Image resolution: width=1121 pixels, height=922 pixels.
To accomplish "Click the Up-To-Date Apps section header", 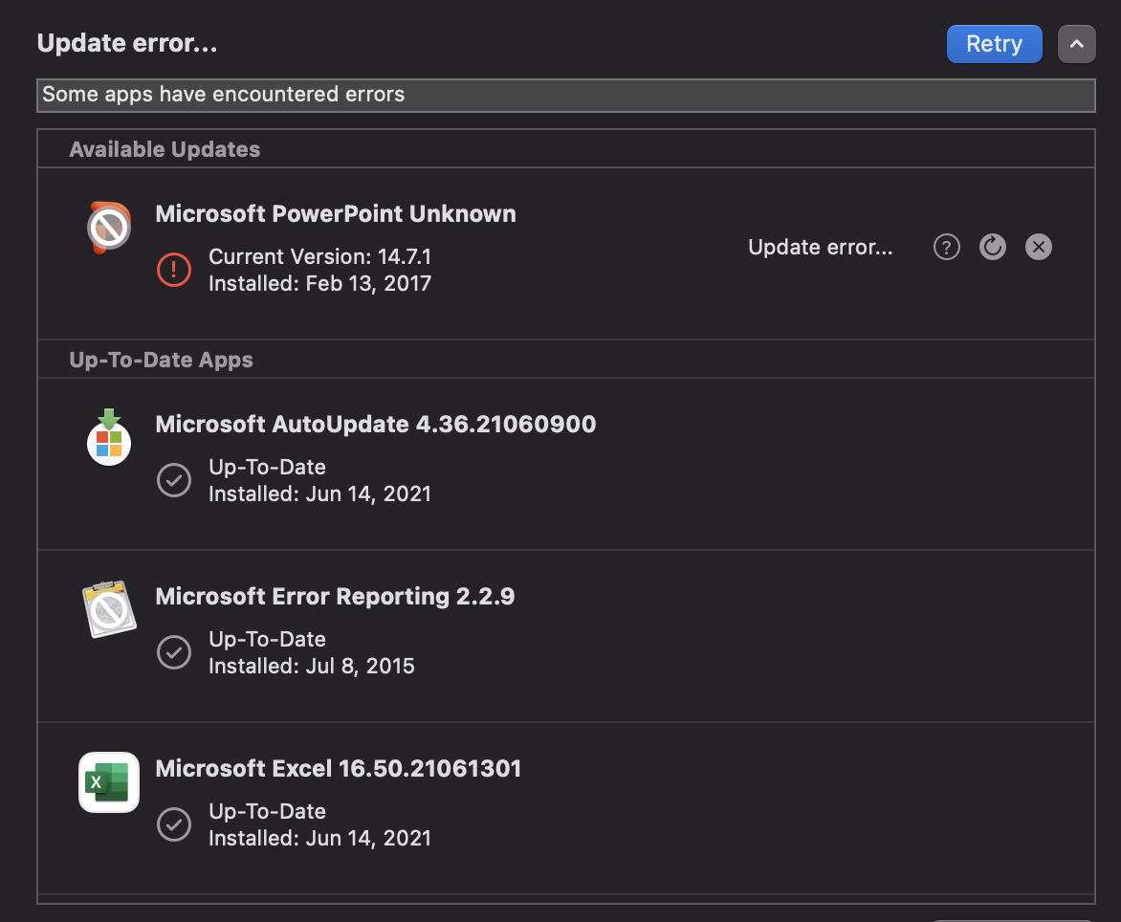I will click(160, 360).
